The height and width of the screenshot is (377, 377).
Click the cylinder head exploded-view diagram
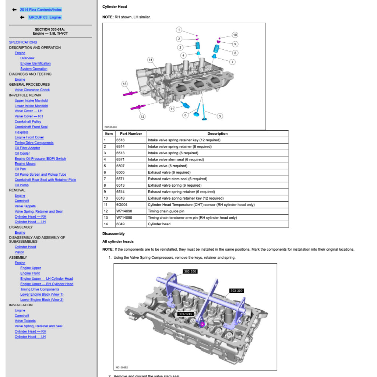coord(184,76)
